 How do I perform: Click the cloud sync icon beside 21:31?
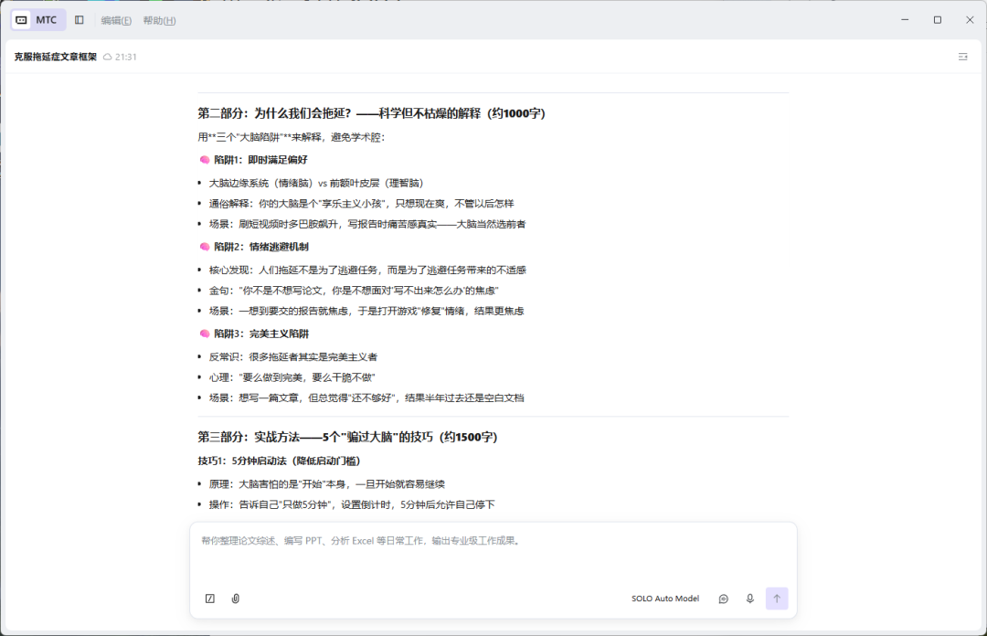click(108, 57)
